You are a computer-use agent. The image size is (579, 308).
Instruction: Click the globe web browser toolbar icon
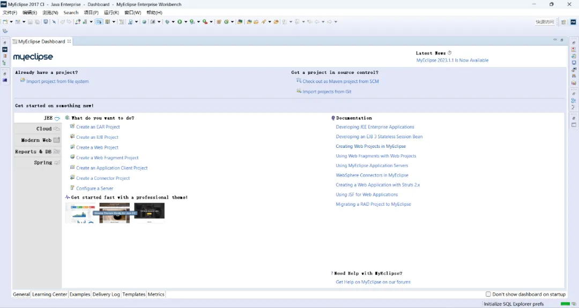coord(144,22)
